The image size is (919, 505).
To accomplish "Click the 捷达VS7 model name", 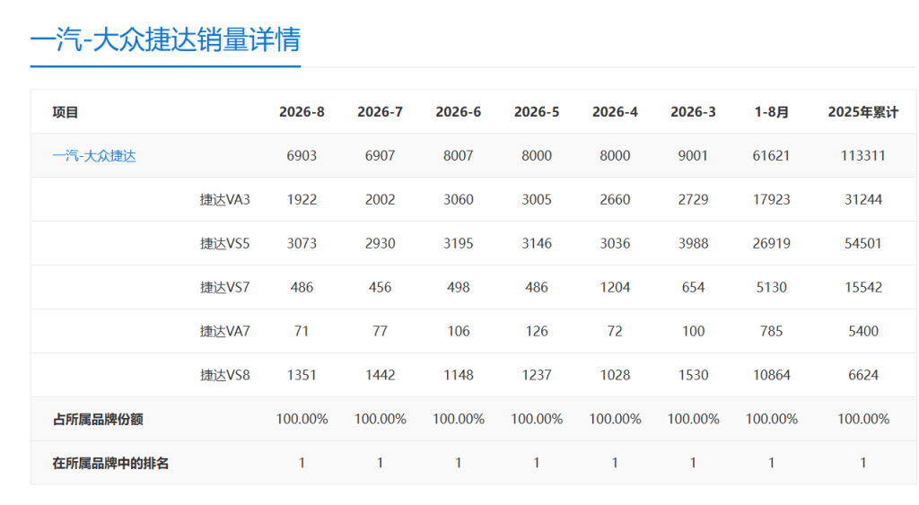I will [225, 288].
